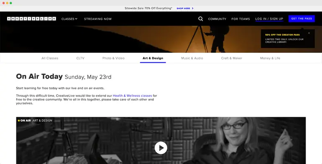Click Get The Pass button
The image size is (322, 164).
(x=301, y=19)
